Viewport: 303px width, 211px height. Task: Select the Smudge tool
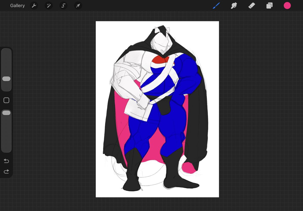234,6
